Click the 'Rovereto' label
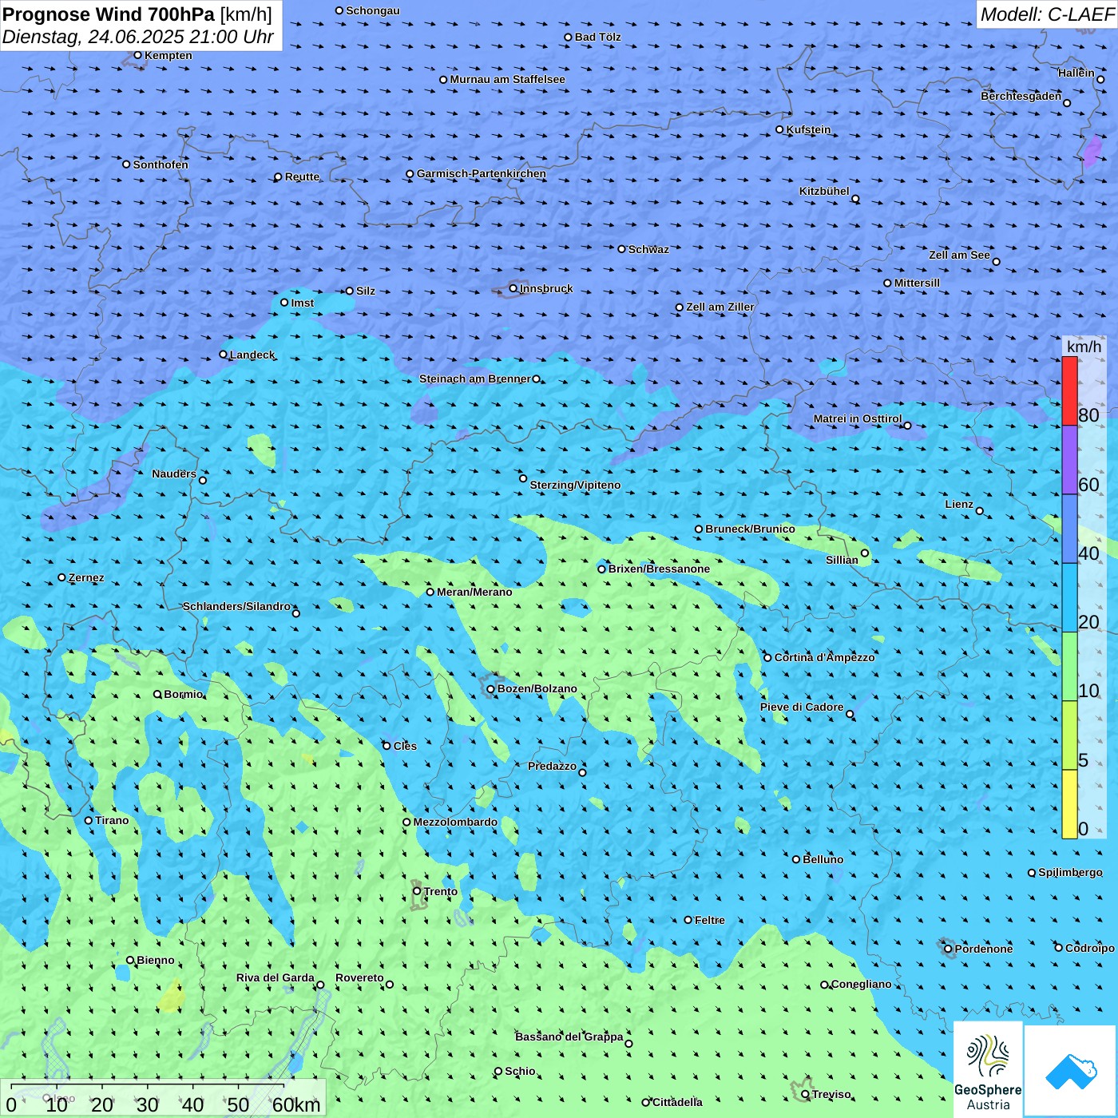 point(359,977)
